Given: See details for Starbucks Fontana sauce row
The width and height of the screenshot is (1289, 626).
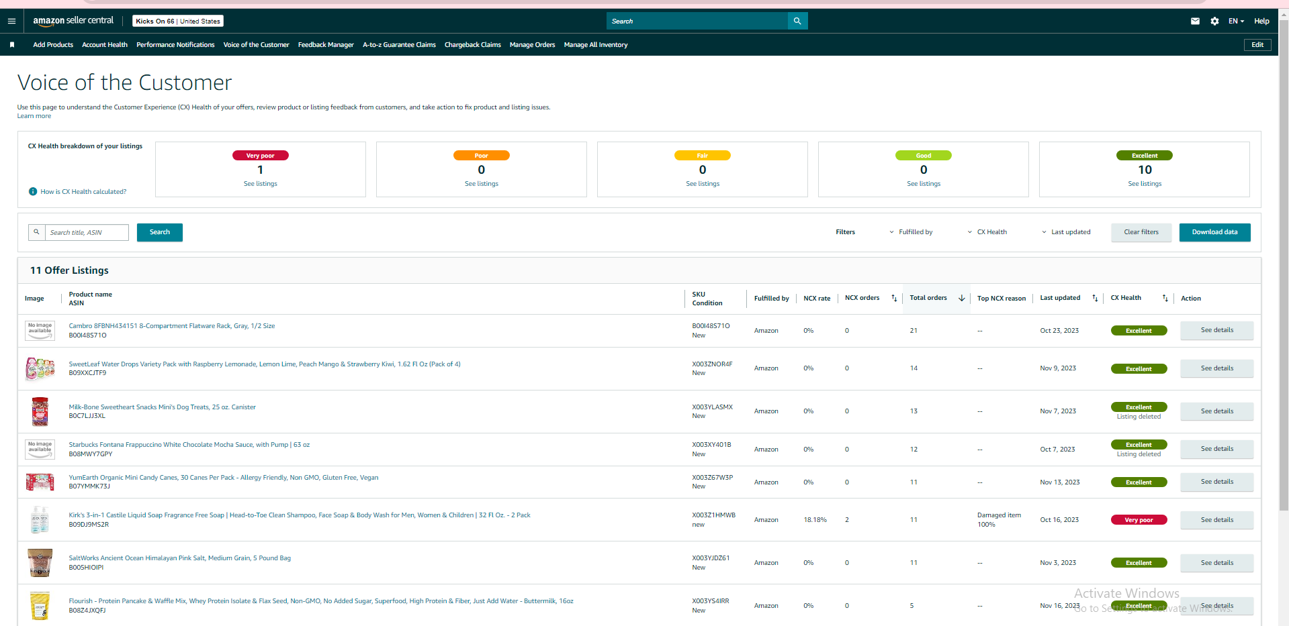Looking at the screenshot, I should pyautogui.click(x=1216, y=449).
